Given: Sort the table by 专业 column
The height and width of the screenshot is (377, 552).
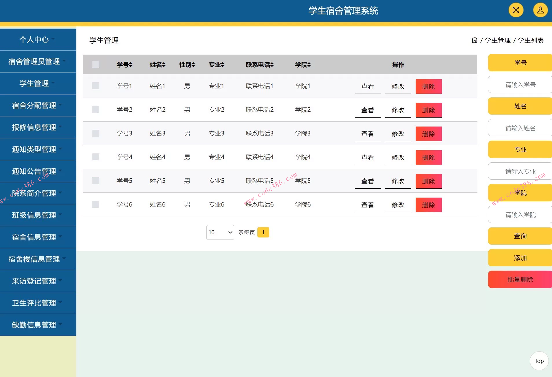Looking at the screenshot, I should [216, 65].
